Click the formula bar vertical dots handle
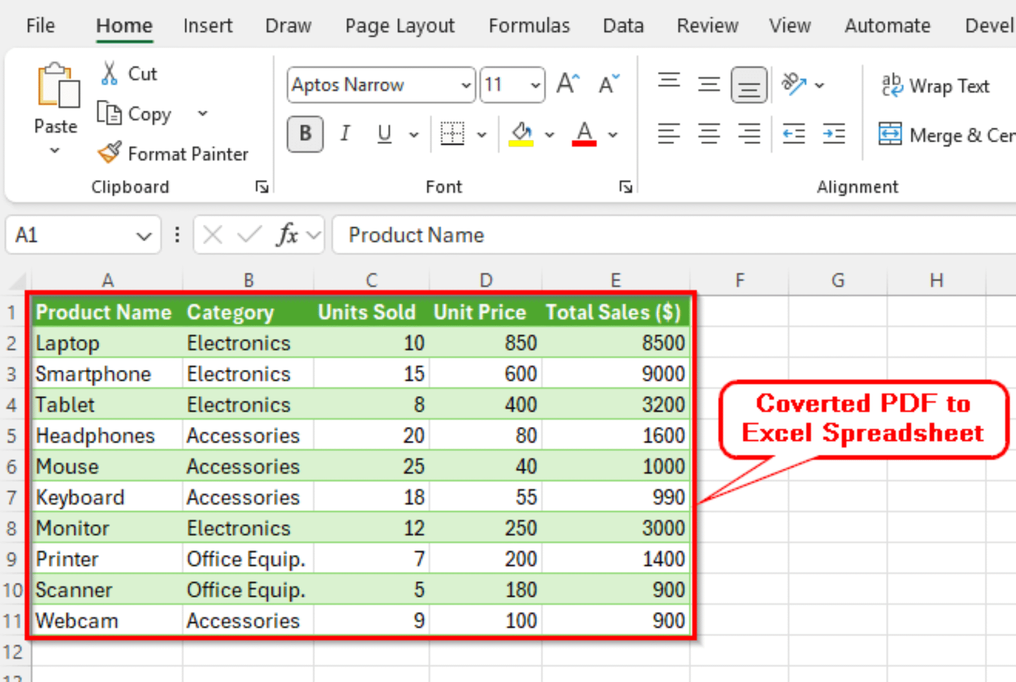The width and height of the screenshot is (1016, 682). 177,235
